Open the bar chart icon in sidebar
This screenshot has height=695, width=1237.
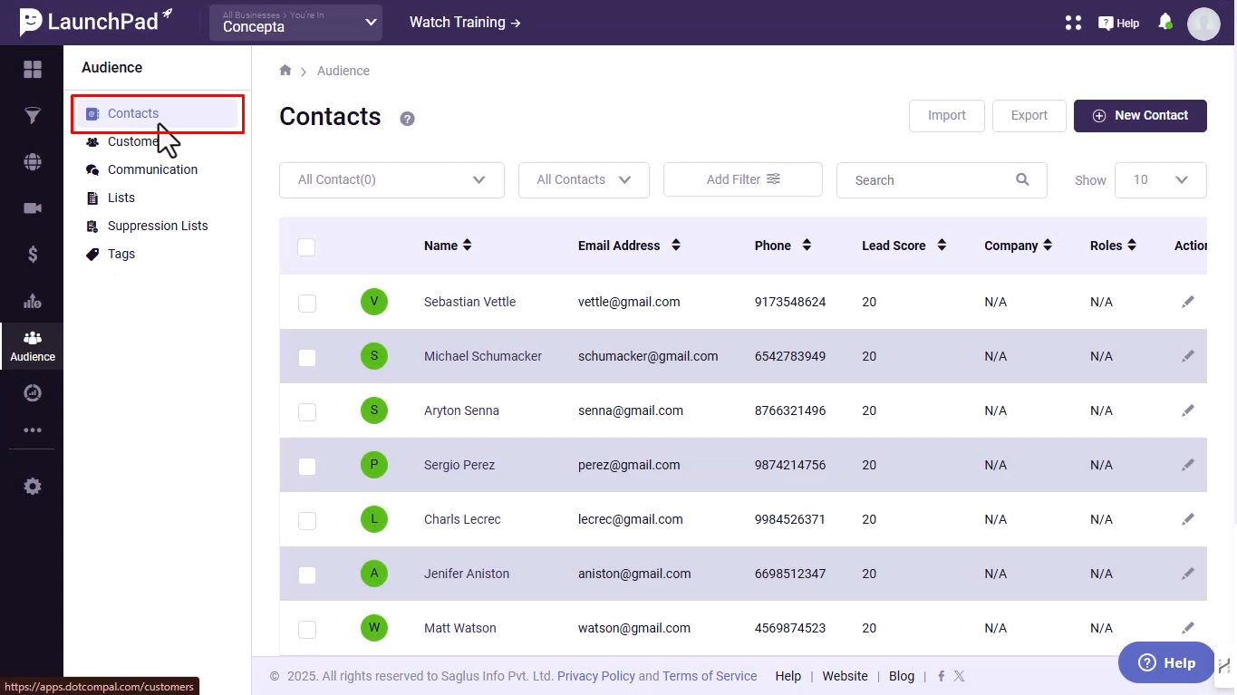click(x=33, y=301)
